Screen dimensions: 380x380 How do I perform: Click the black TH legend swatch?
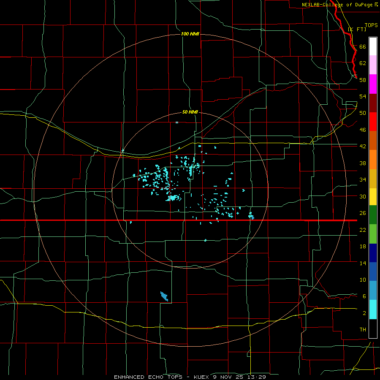tap(373, 328)
